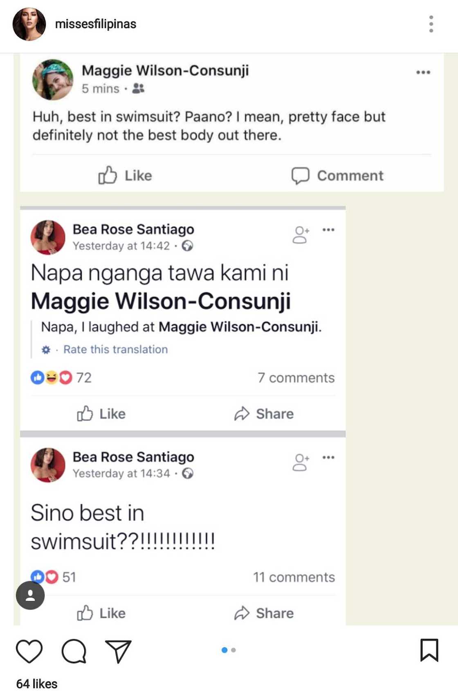Add friend icon on the 14:42 post
Viewport: 458px width, 697px height.
pos(301,235)
